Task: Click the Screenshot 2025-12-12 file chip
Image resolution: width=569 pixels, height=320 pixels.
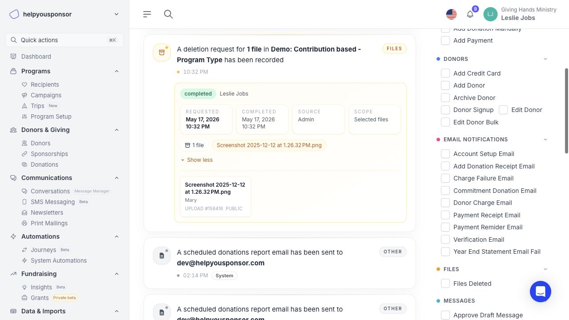Action: [x=269, y=145]
